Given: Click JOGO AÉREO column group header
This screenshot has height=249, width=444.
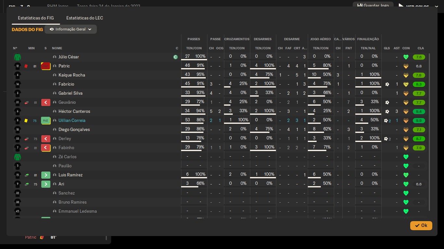Looking at the screenshot, I should pyautogui.click(x=320, y=39).
